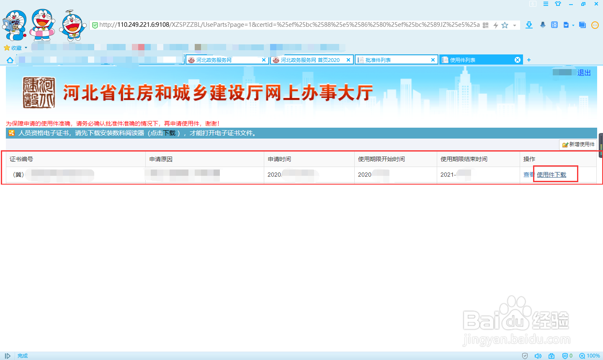The width and height of the screenshot is (603, 360).
Task: Open the browser download manager
Action: click(x=528, y=25)
